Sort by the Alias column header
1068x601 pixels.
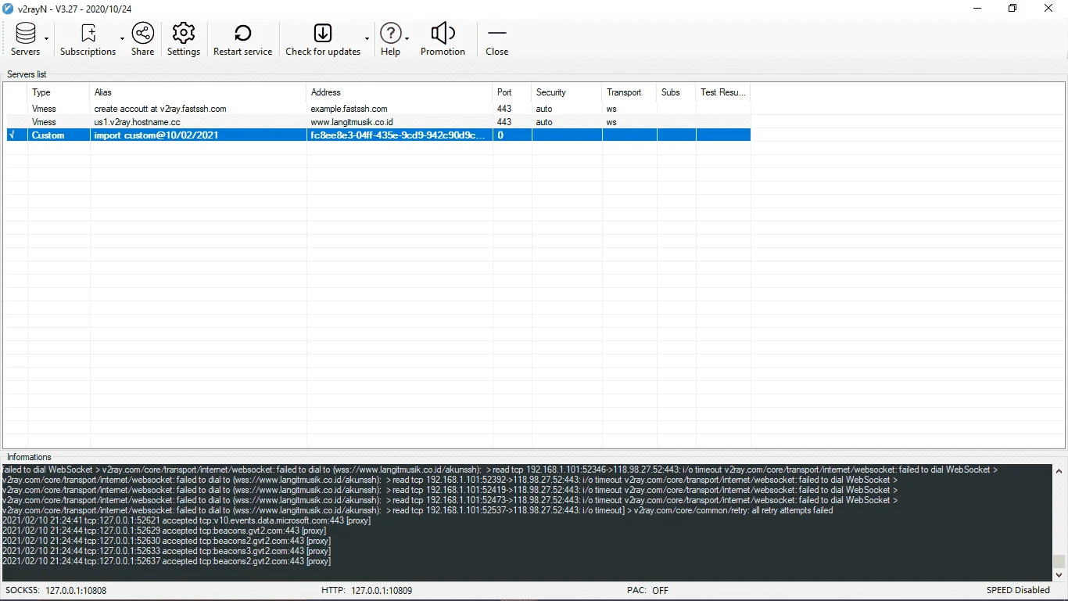pos(199,92)
